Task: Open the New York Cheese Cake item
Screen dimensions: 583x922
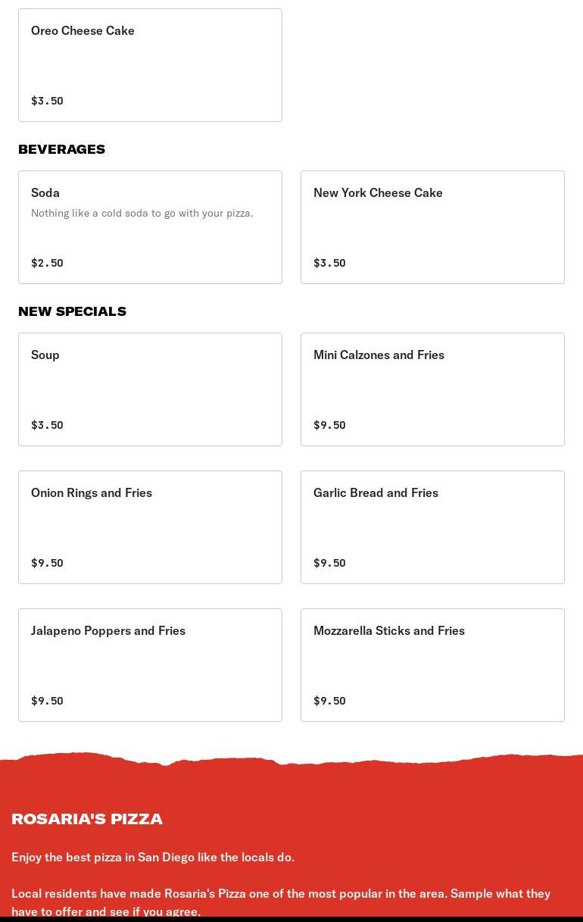Action: (432, 227)
